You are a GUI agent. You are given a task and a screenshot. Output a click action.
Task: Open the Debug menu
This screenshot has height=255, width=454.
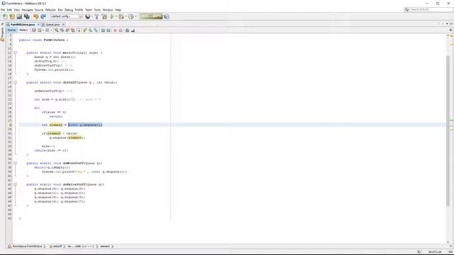click(x=69, y=10)
